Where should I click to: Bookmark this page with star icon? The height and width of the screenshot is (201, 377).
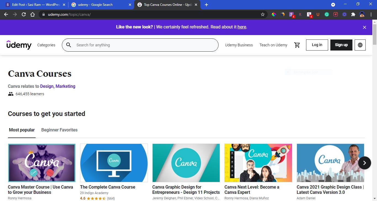[x=263, y=14]
